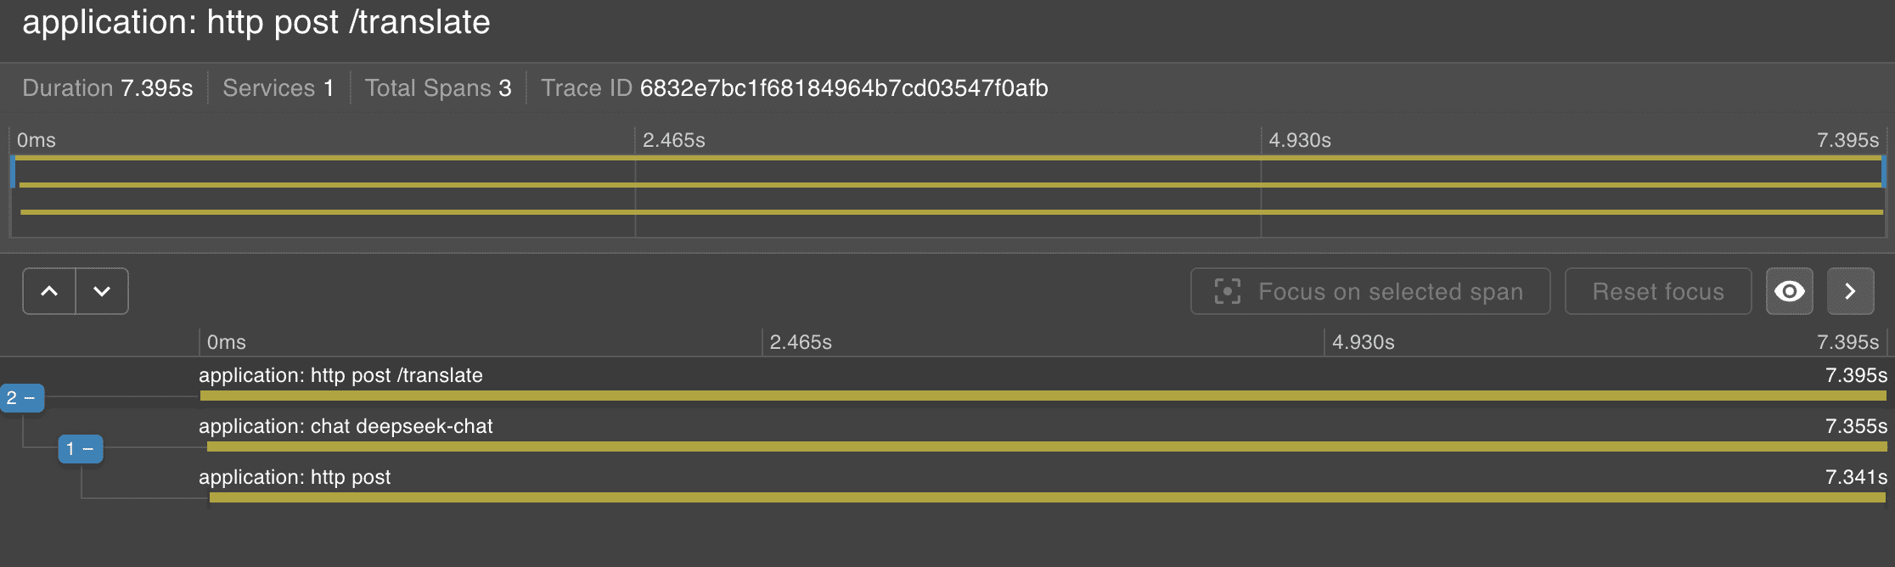This screenshot has width=1895, height=567.
Task: Click the left blue minimap range handle
Action: click(13, 171)
